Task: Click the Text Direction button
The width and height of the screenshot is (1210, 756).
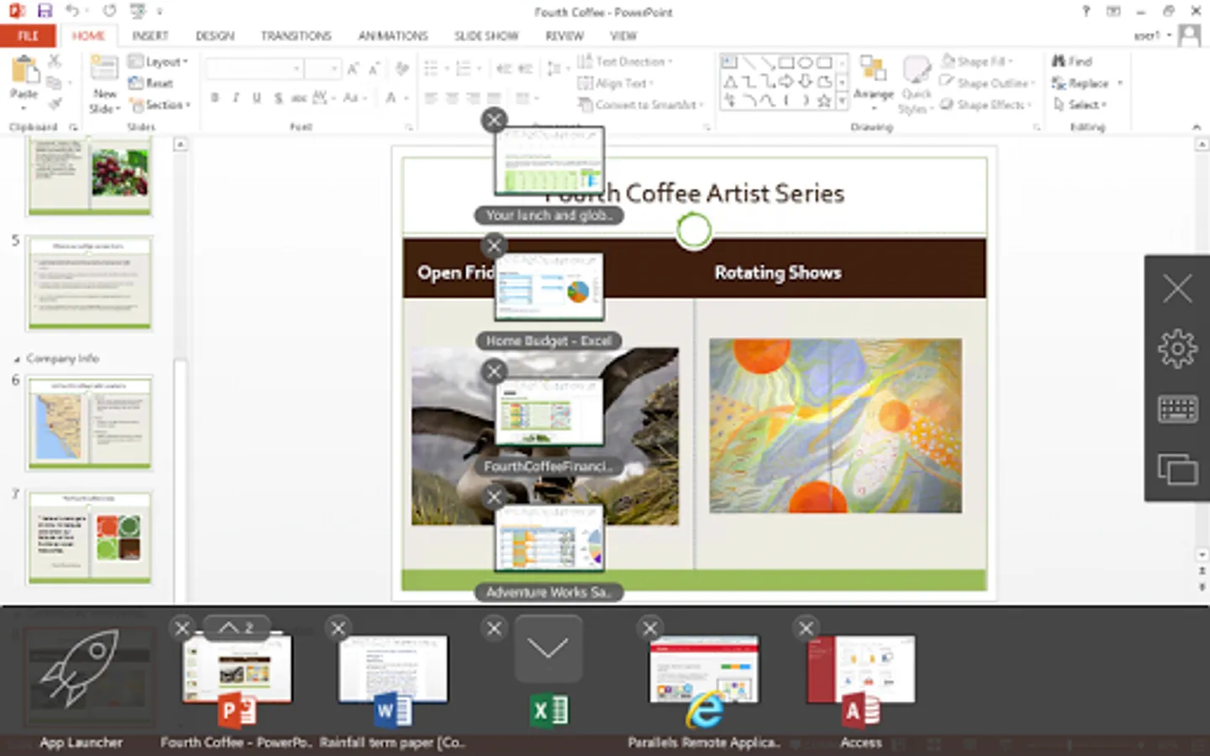Action: coord(625,61)
